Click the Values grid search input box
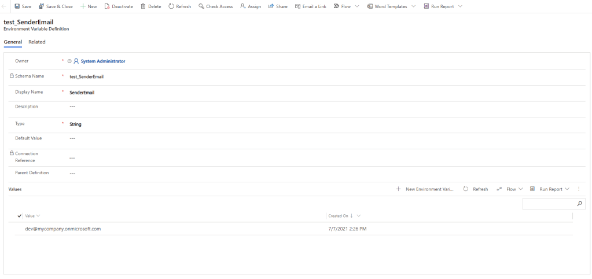This screenshot has height=279, width=592. [x=548, y=204]
